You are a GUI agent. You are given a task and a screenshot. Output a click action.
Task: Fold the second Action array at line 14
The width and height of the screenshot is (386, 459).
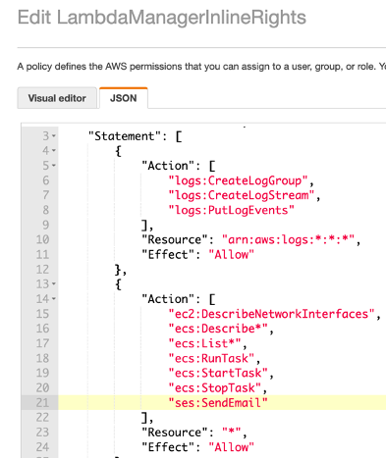pyautogui.click(x=54, y=299)
